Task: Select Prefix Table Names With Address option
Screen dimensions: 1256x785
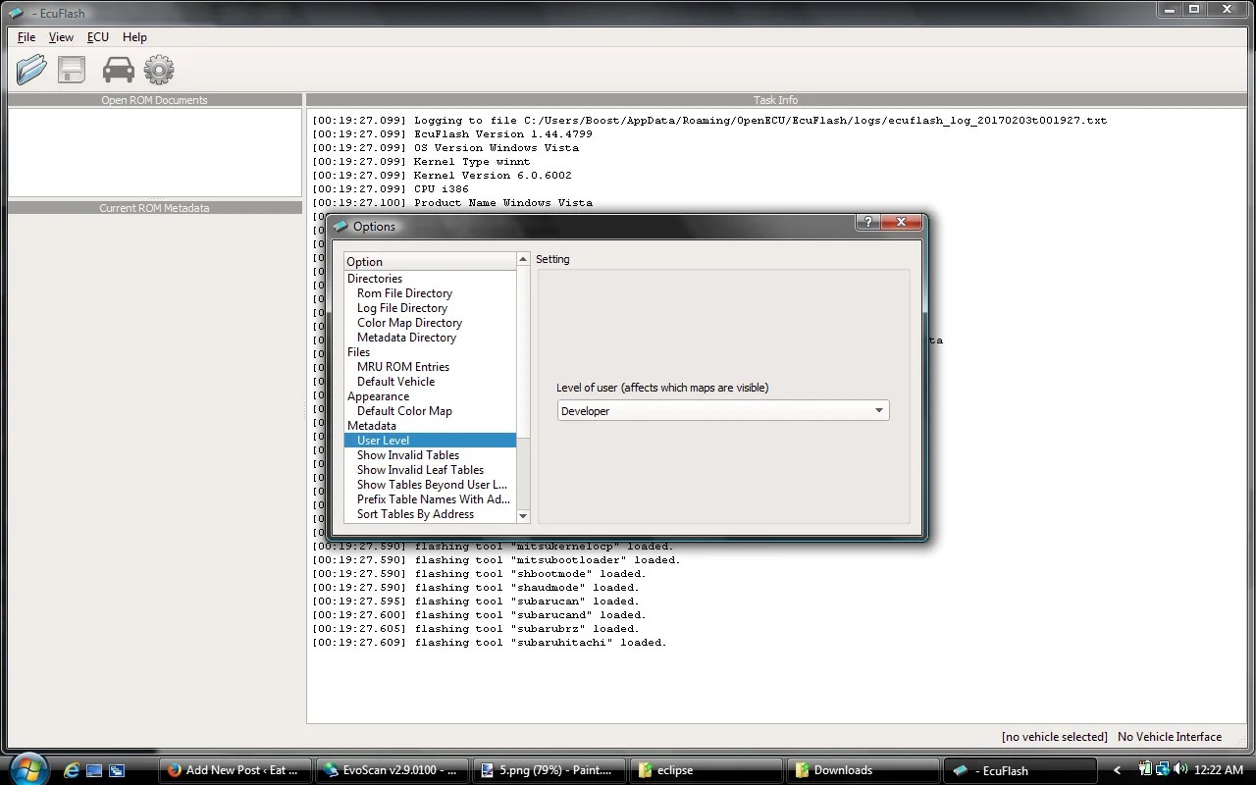Action: click(434, 499)
